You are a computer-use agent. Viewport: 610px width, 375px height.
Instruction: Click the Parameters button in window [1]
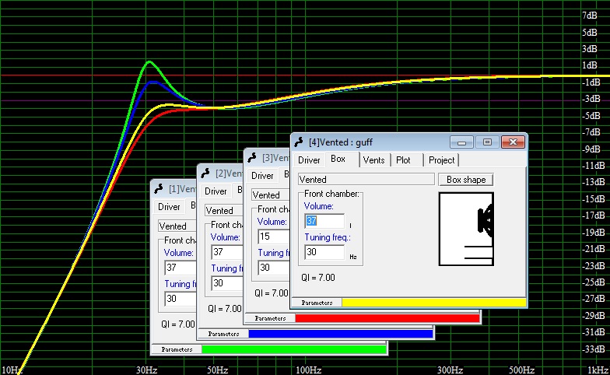(x=177, y=349)
